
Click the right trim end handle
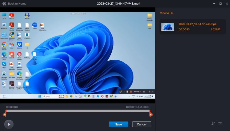pyautogui.click(x=151, y=114)
